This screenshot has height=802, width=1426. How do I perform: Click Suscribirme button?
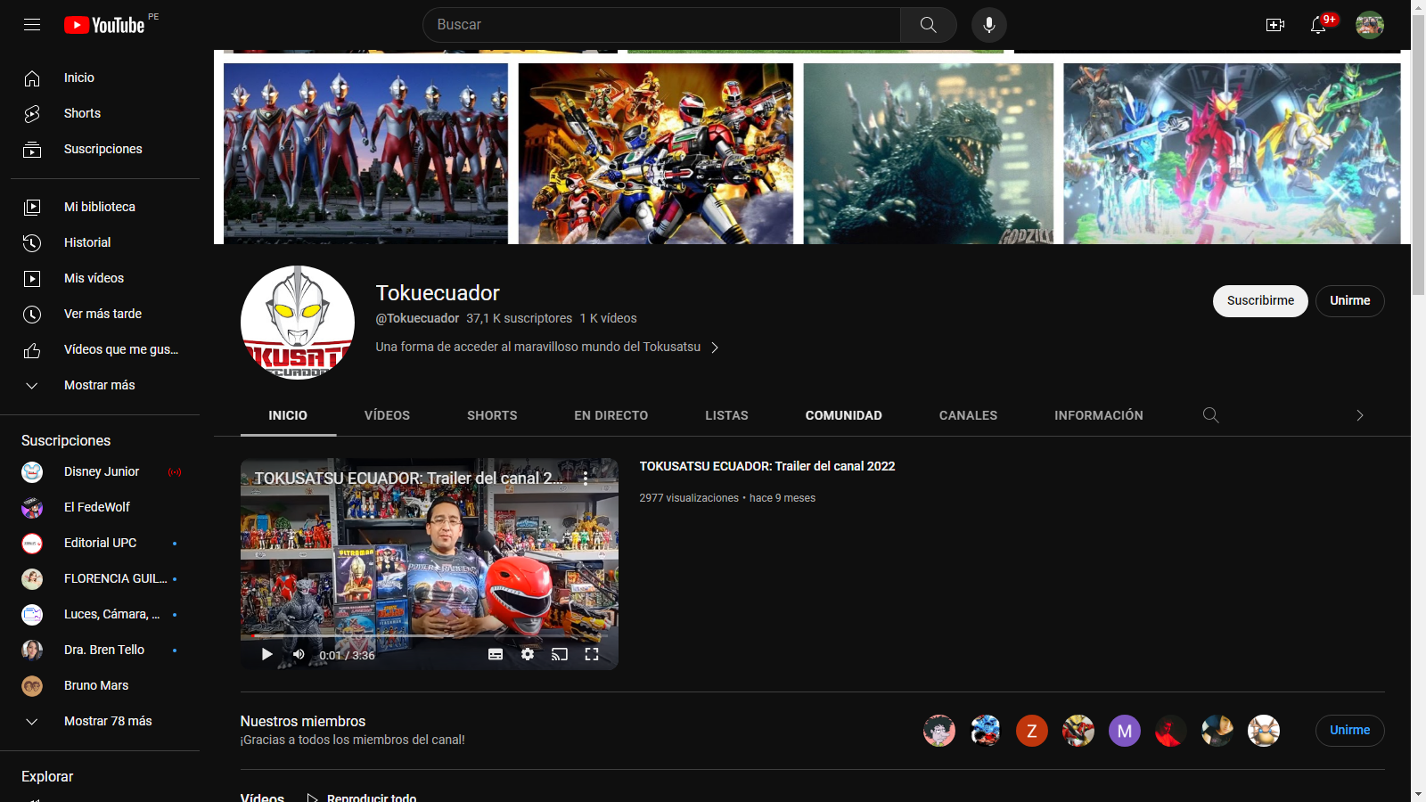tap(1260, 301)
